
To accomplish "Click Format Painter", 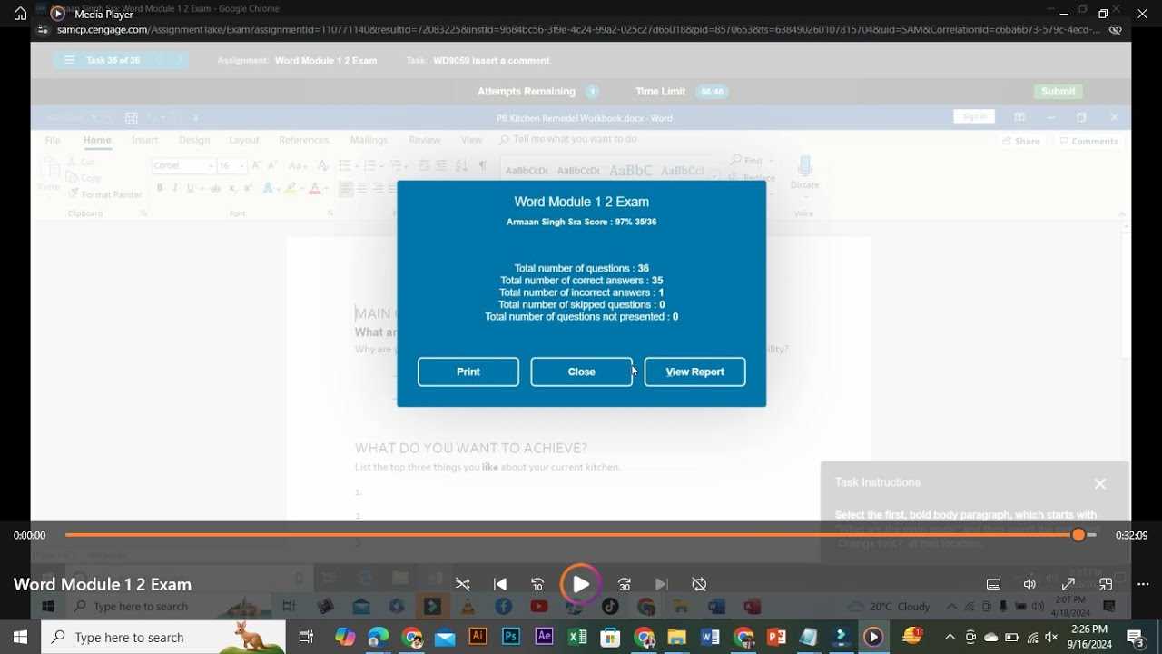I will point(104,194).
